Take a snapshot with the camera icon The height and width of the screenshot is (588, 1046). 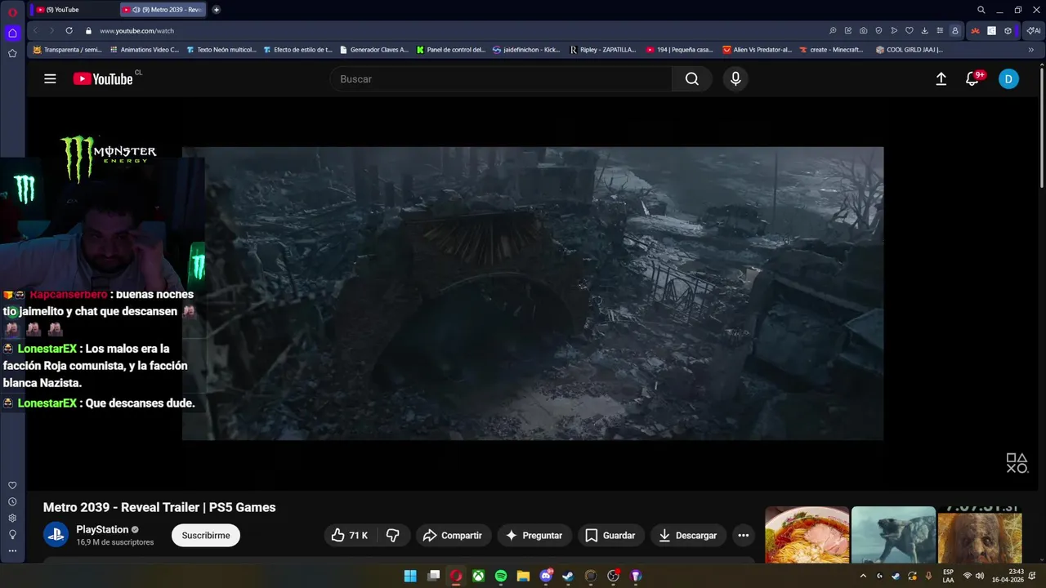863,31
